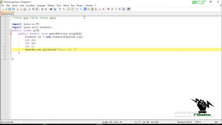This screenshot has height=125, width=222.
Task: Zoom in the editor text
Action: pyautogui.click(x=60, y=9)
